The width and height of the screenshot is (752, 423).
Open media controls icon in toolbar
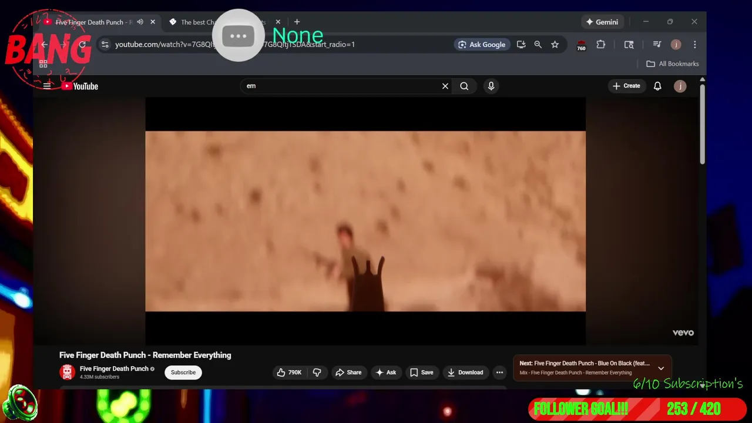coord(657,45)
